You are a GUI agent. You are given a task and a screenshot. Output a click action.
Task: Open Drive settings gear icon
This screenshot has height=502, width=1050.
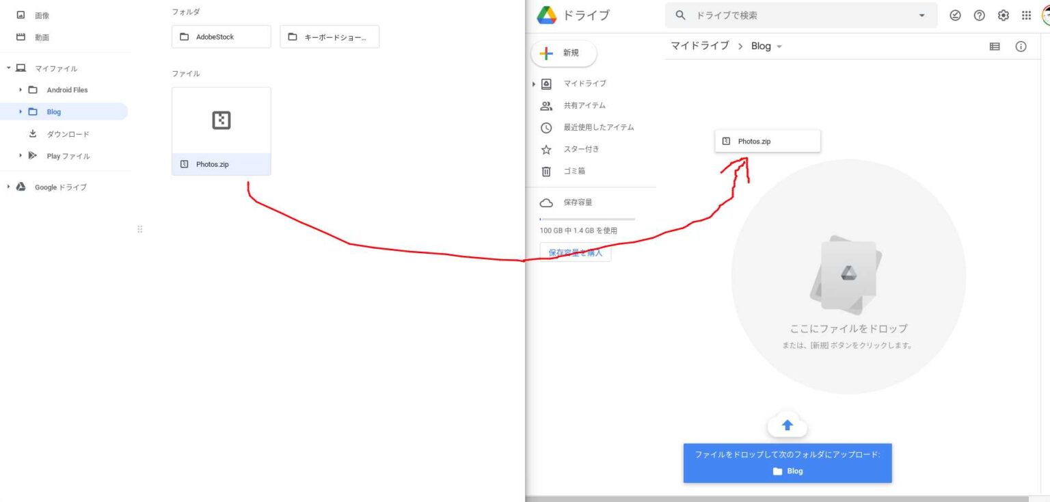pos(1003,15)
